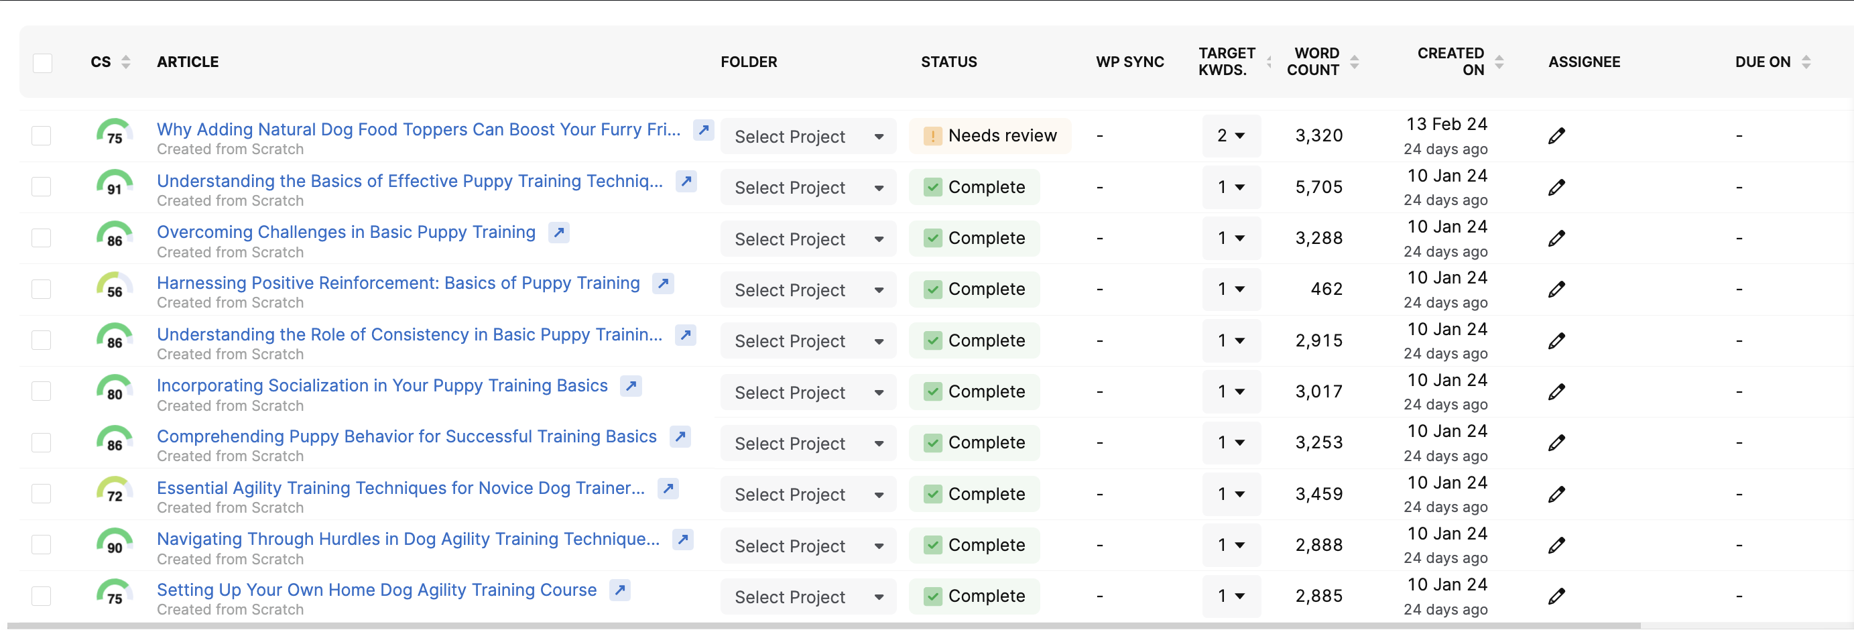Click the content score 56 gauge
The width and height of the screenshot is (1854, 630).
pyautogui.click(x=115, y=285)
